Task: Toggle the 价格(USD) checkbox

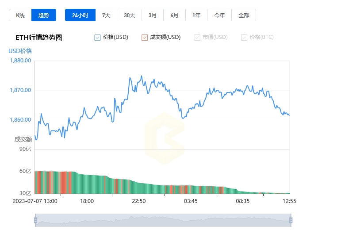Action: pos(97,38)
